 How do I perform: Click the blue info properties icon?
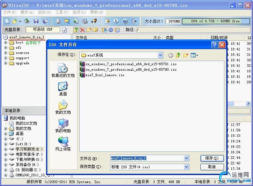point(116,21)
